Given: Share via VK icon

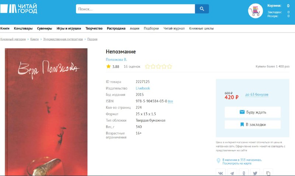Looking at the screenshot, I should pos(221,173).
